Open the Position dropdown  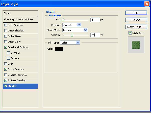pos(72,25)
